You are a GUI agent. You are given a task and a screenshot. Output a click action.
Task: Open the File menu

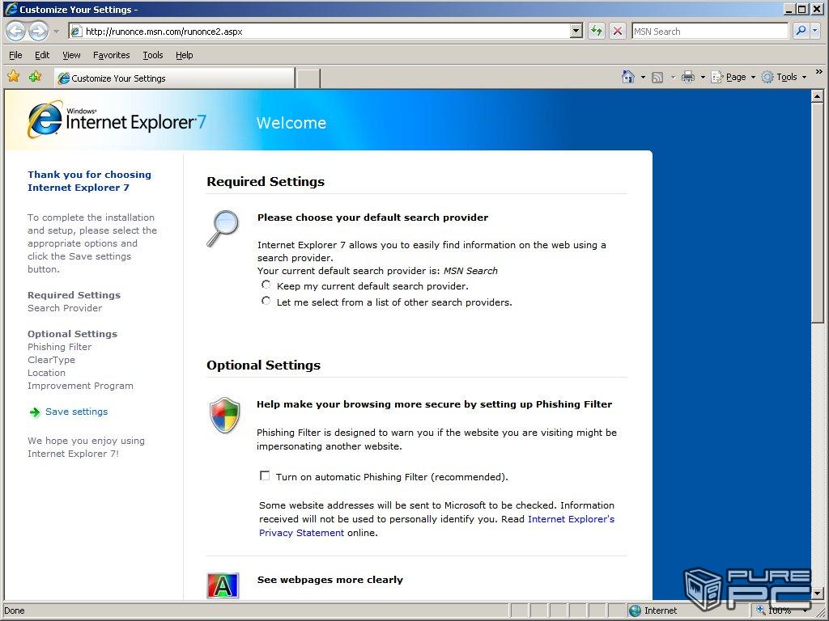(15, 55)
